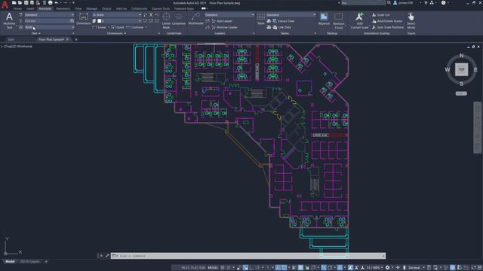483x271 pixels.
Task: Click Sync Scale Positions button
Action: click(x=388, y=27)
